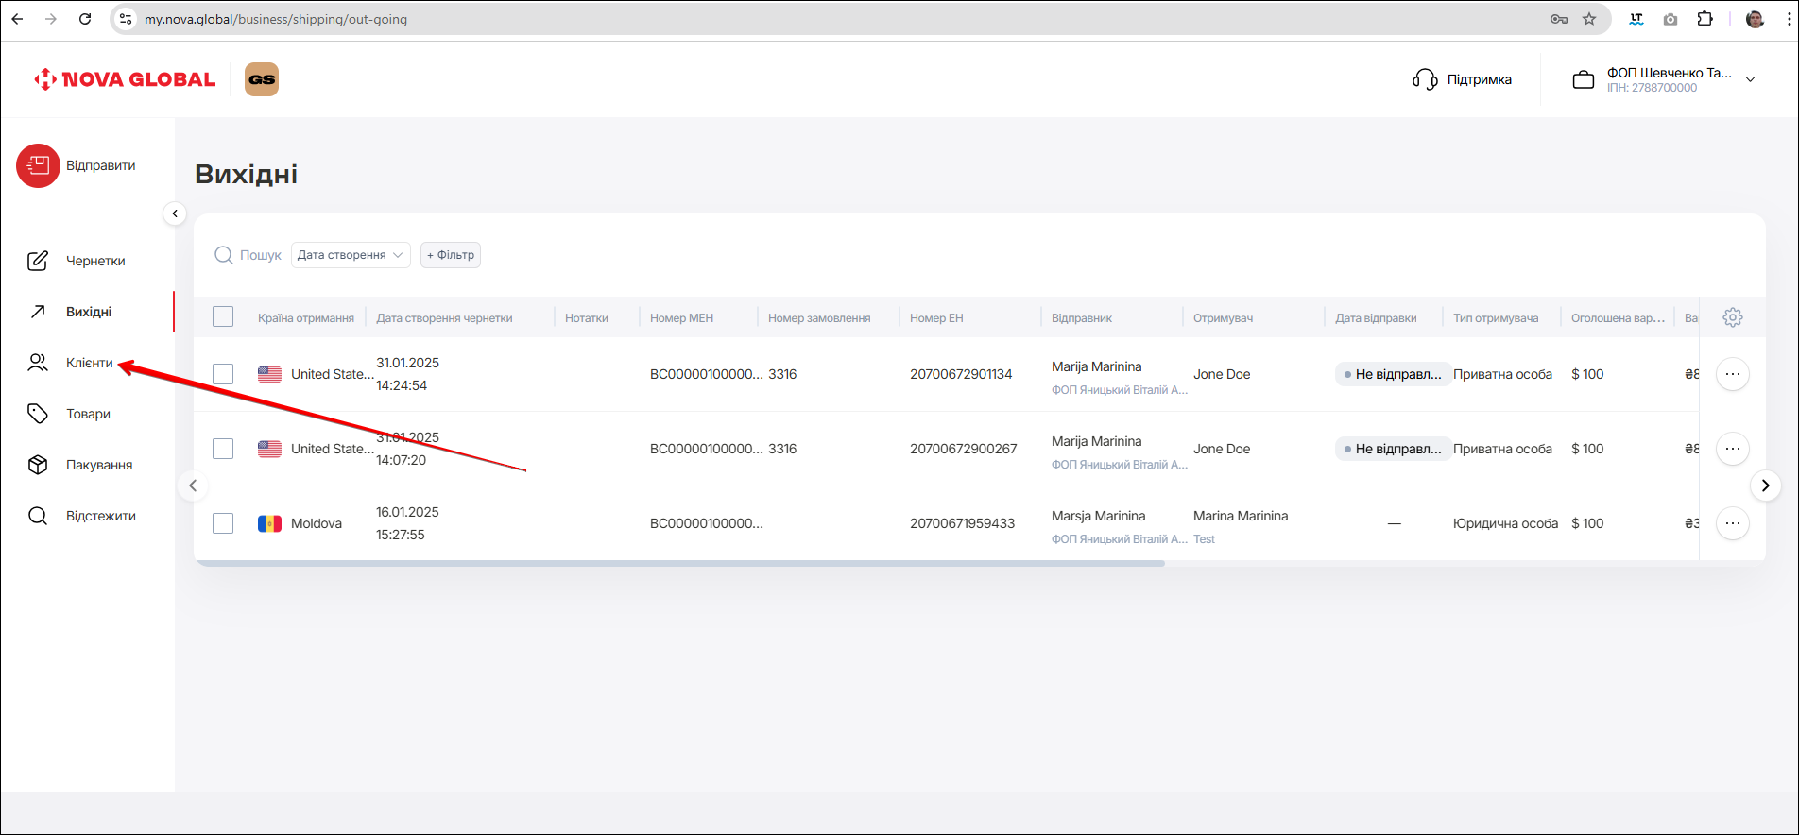Check the Moldova shipment row checkbox
This screenshot has height=835, width=1799.
tap(223, 523)
